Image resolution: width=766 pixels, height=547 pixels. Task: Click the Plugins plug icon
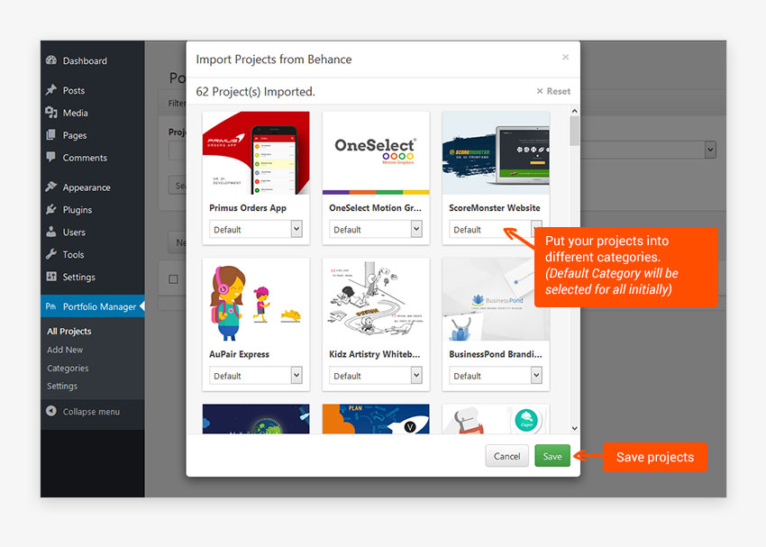(51, 210)
